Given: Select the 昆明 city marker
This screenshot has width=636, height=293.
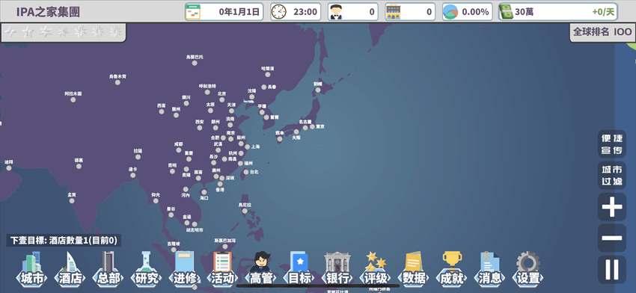Looking at the screenshot, I should tap(172, 171).
